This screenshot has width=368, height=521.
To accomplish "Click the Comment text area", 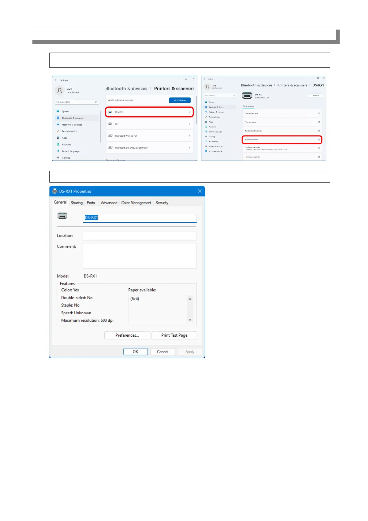I will click(x=140, y=256).
